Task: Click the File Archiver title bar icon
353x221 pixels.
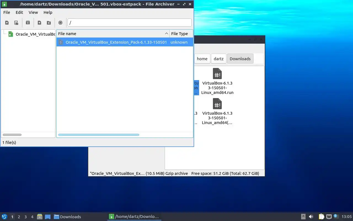Action: 4,4
